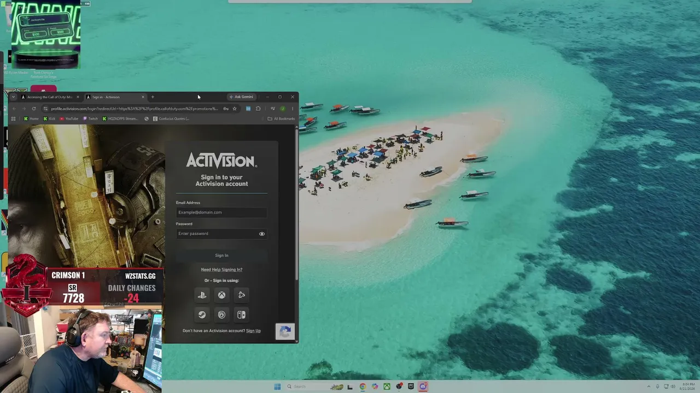The width and height of the screenshot is (700, 393).
Task: Open the Home bookmark
Action: click(x=31, y=119)
